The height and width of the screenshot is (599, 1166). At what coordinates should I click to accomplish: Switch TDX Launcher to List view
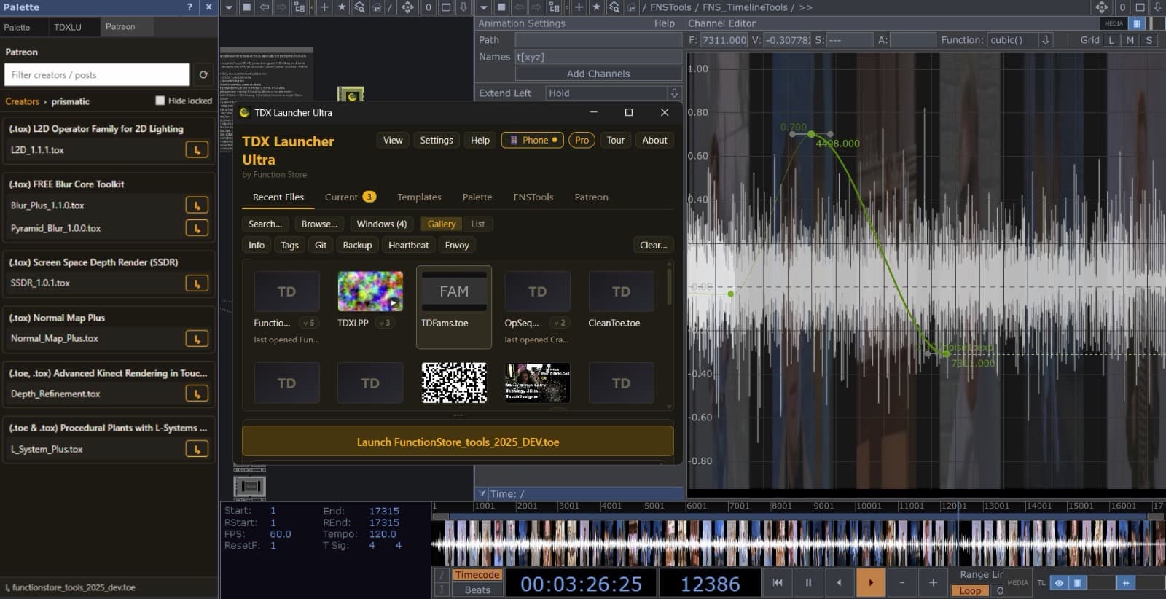pos(478,224)
